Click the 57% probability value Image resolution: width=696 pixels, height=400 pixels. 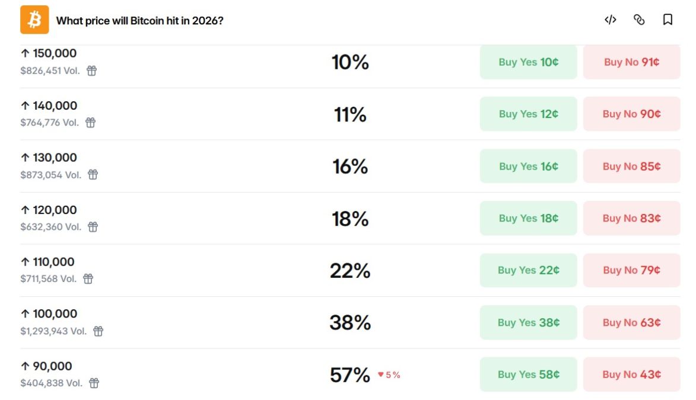click(349, 375)
